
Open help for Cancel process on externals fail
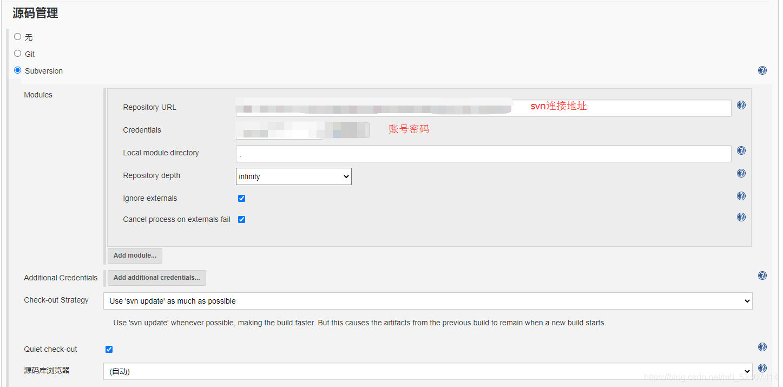741,217
